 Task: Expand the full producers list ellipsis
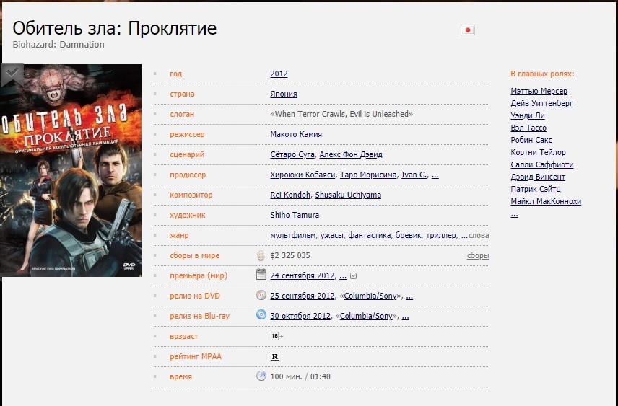[435, 175]
